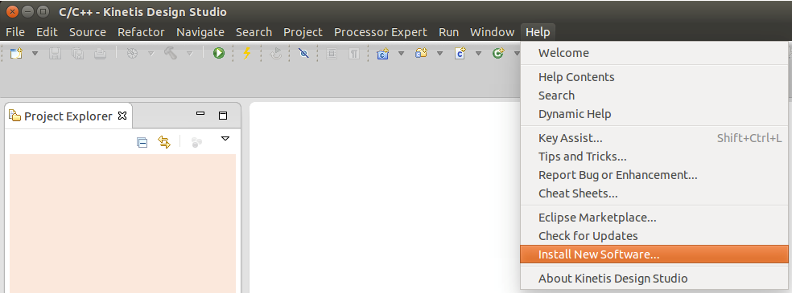Click the Build configuration gauge icon
792x293 pixels.
(132, 53)
